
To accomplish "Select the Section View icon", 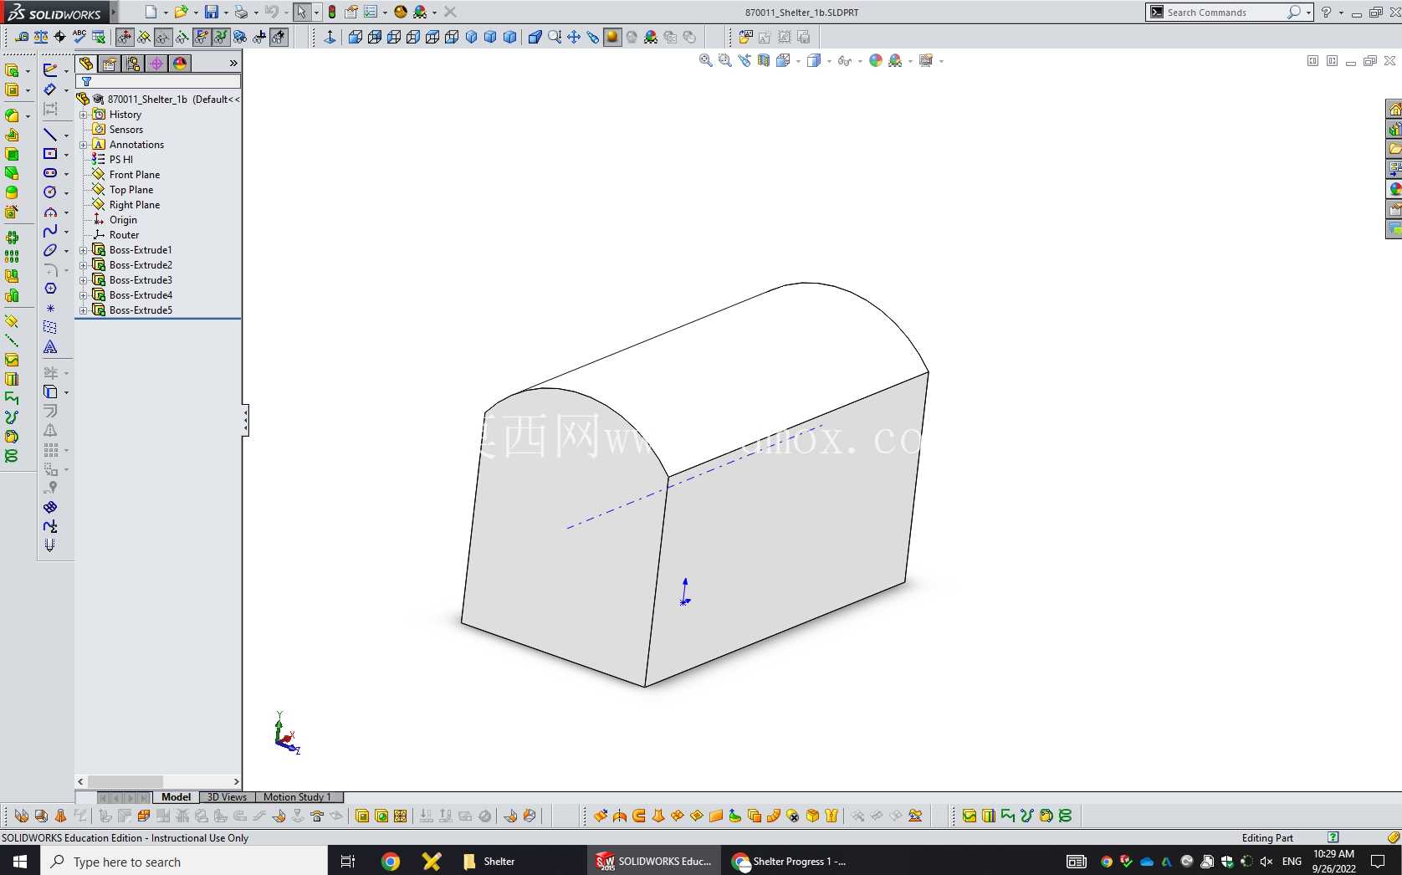I will click(x=764, y=60).
